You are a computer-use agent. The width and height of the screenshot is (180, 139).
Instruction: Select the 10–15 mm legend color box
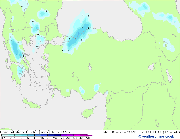point(37,135)
